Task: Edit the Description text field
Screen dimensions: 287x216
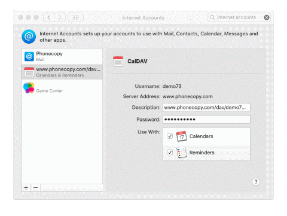Action: pyautogui.click(x=206, y=108)
